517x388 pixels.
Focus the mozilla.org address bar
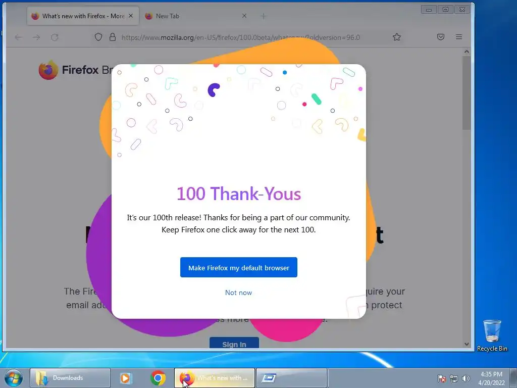click(x=241, y=37)
